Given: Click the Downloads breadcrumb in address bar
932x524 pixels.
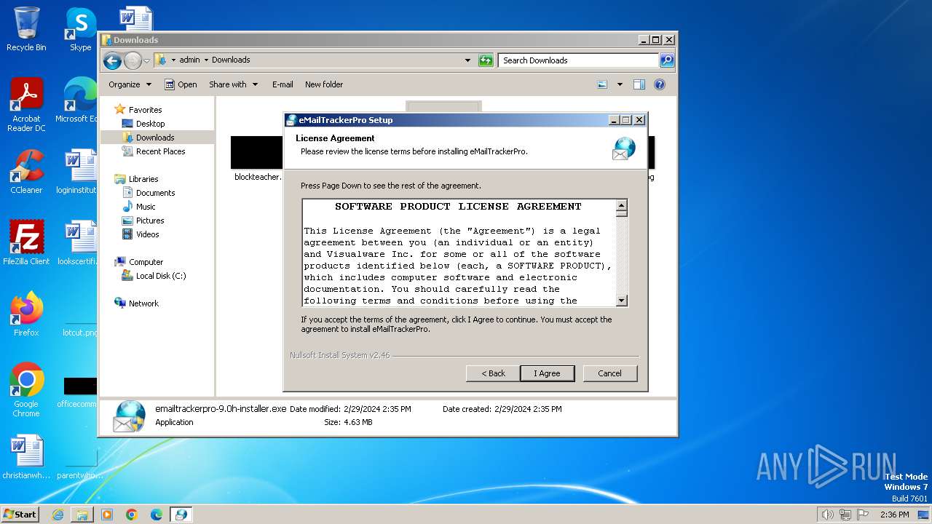Looking at the screenshot, I should (x=231, y=60).
